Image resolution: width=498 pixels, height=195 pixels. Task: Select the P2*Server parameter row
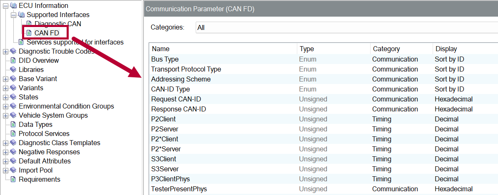[x=166, y=149]
